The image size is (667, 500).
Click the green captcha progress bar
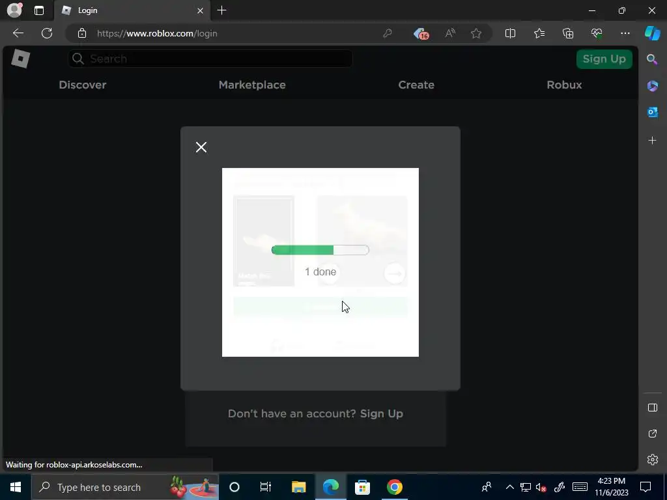[320, 250]
